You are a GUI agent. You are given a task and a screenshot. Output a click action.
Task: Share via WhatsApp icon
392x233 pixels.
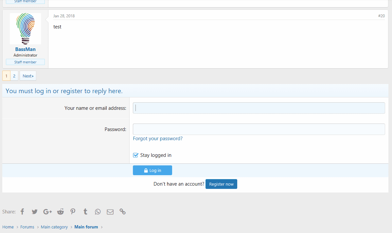(98, 212)
